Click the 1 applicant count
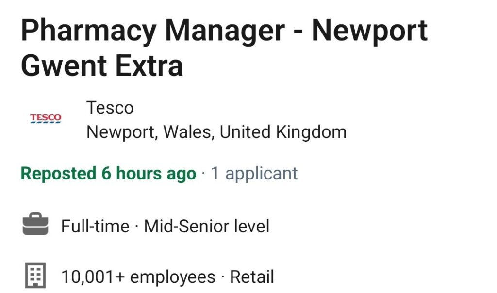497x293 pixels. 254,174
